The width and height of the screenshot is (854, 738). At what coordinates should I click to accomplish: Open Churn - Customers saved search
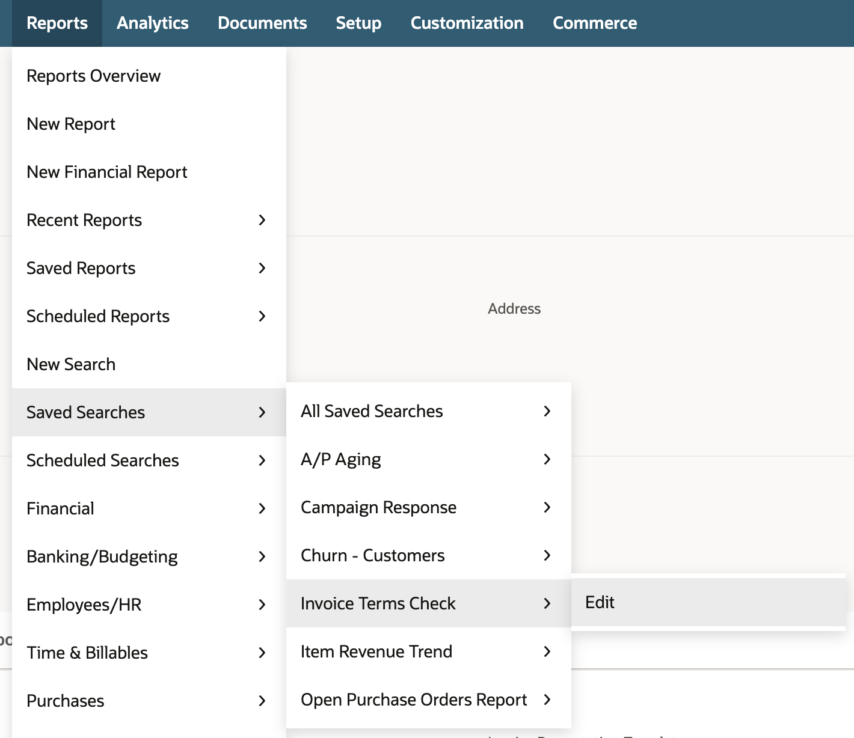[429, 555]
